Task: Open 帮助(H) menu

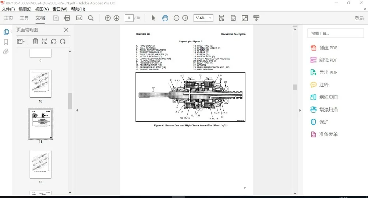Action: point(78,9)
